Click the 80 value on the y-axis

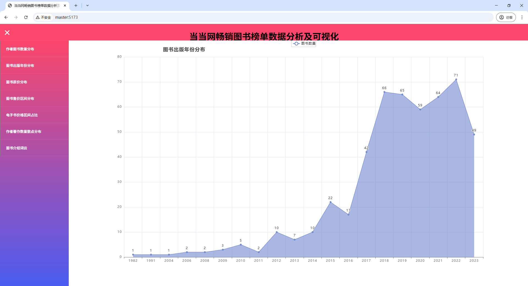(x=119, y=57)
